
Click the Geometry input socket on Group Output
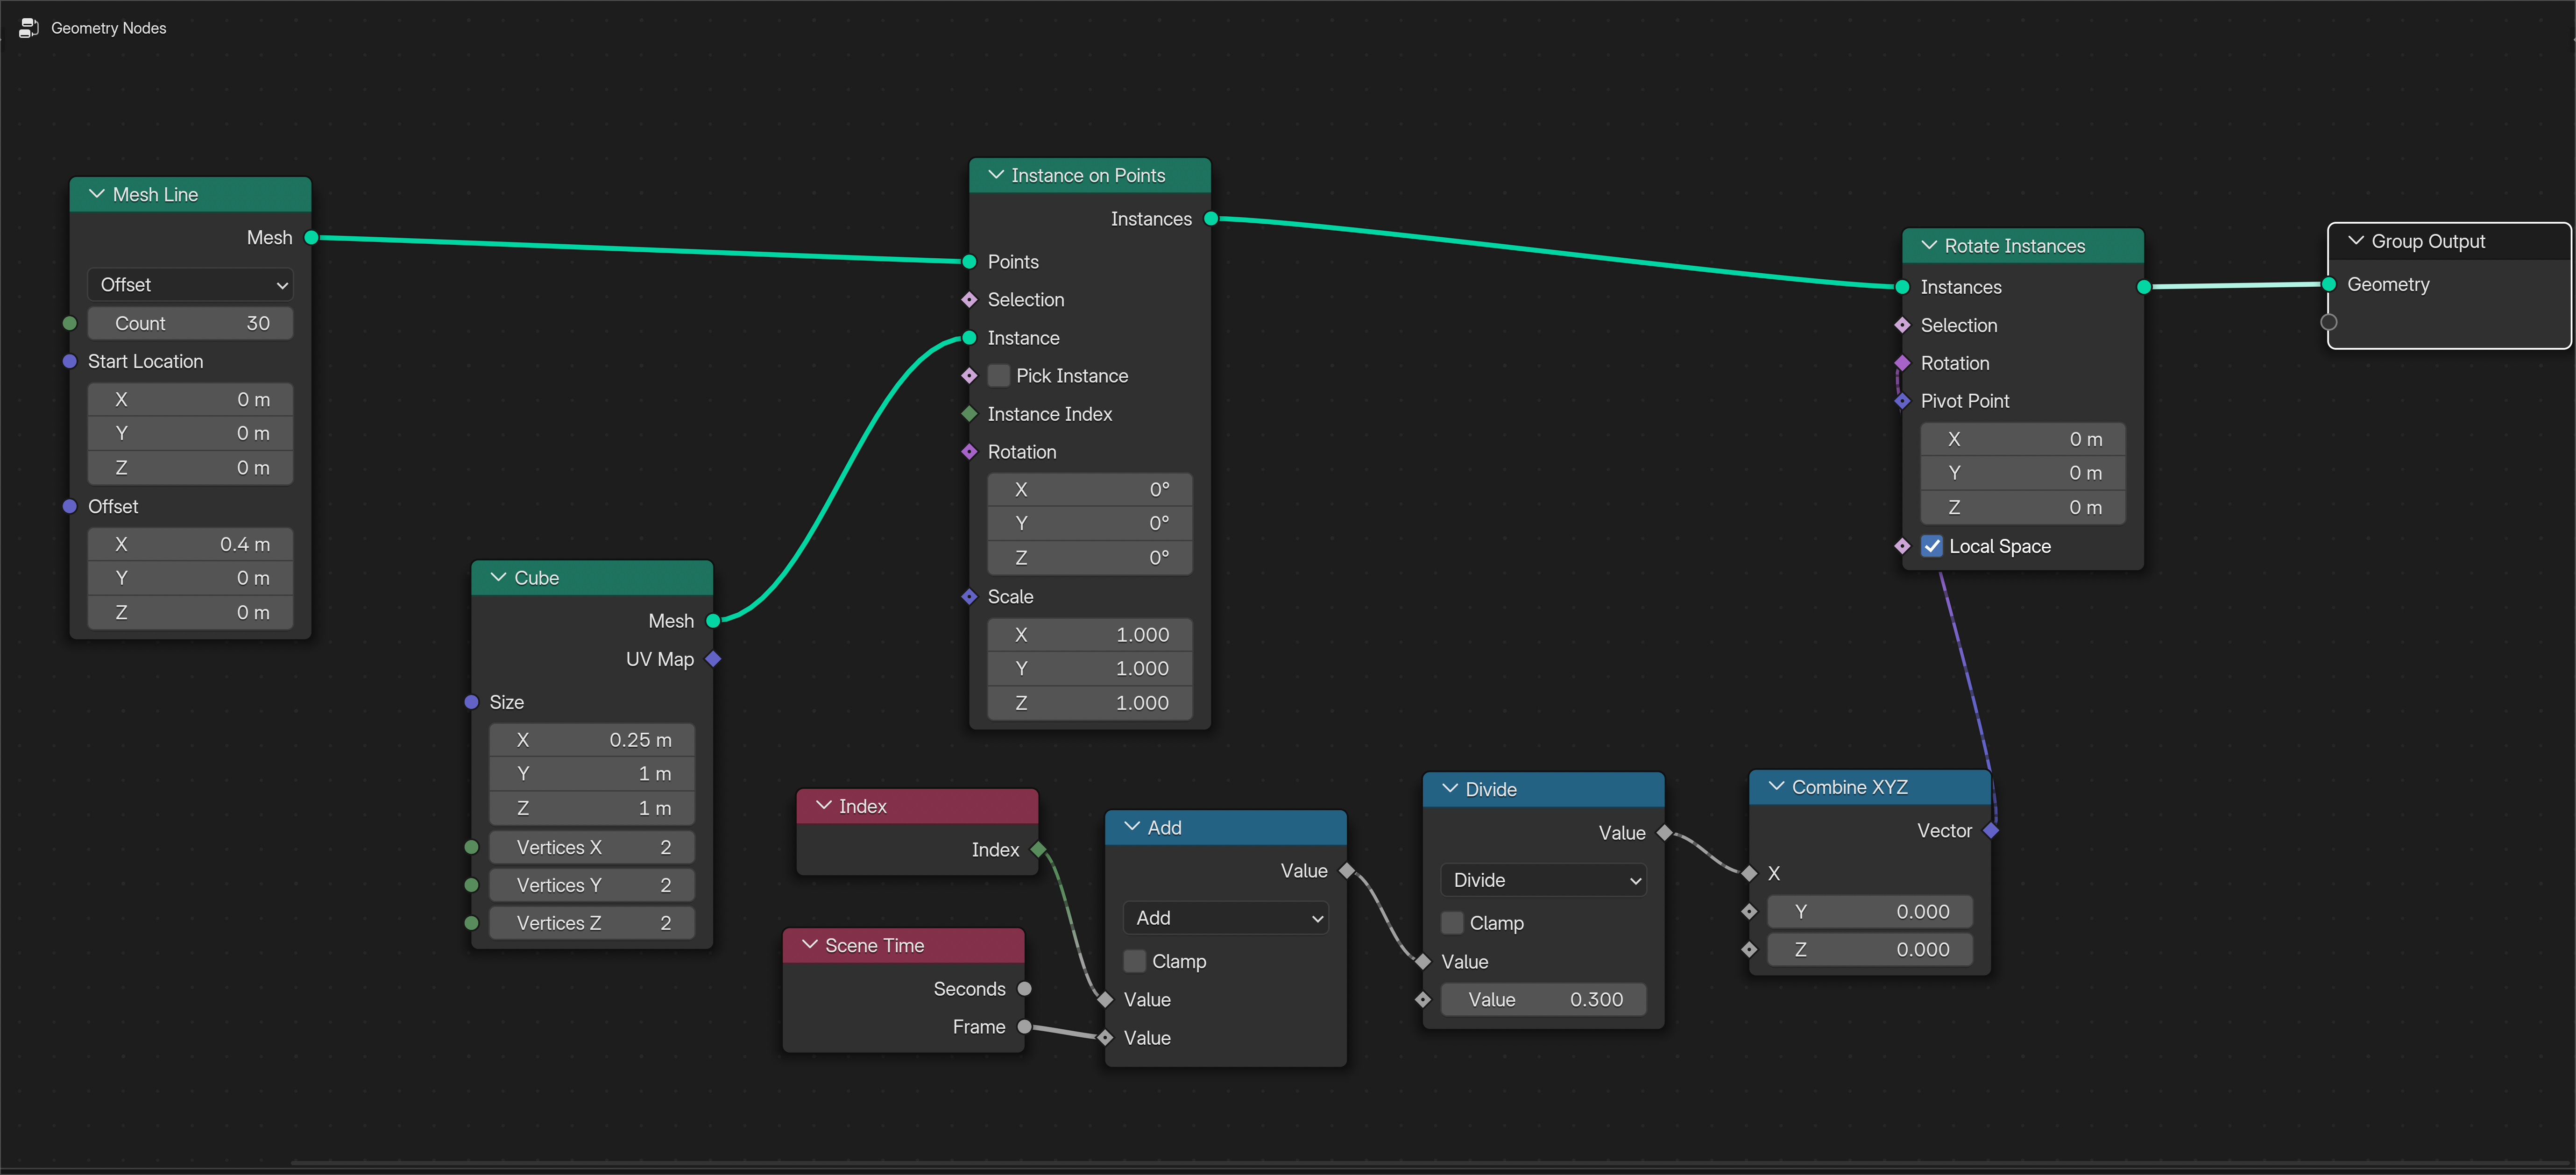[x=2329, y=284]
